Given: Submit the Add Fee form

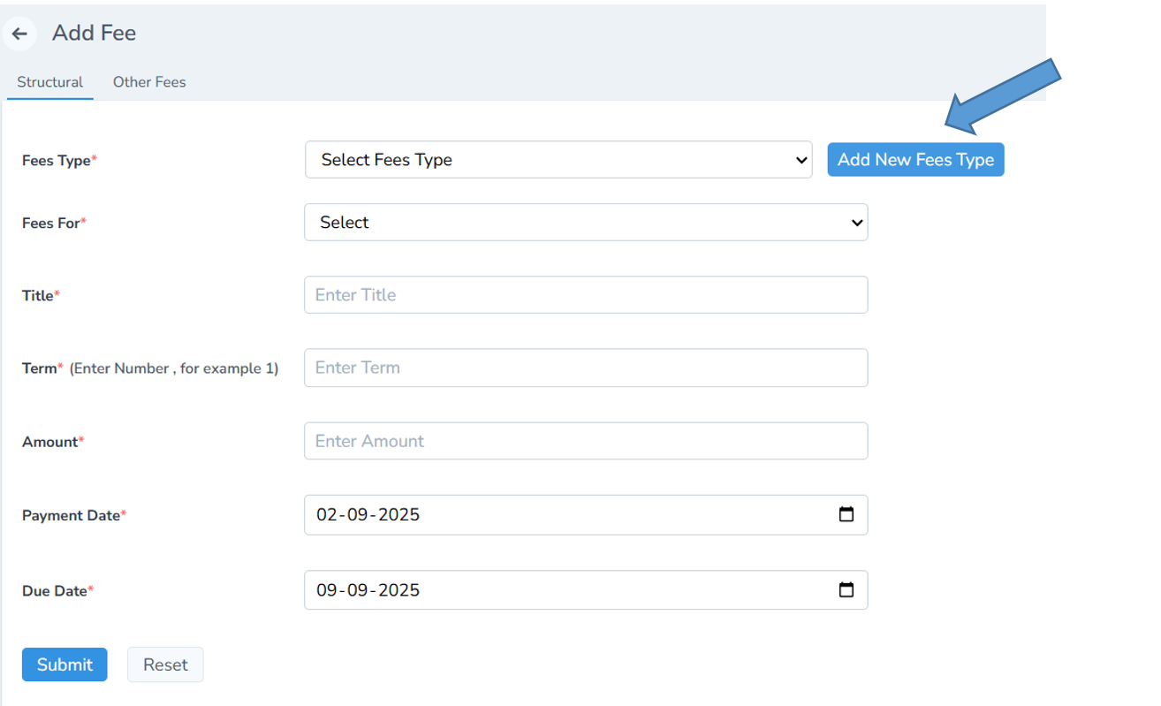Looking at the screenshot, I should pos(64,664).
